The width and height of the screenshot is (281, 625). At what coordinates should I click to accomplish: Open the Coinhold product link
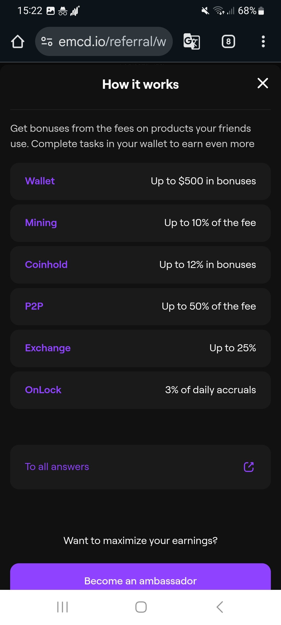(46, 265)
